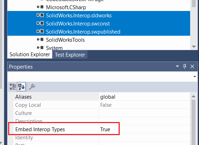Viewport: 199px width, 145px height.
Task: Open Properties window position dropdown arrow
Action: (x=177, y=66)
